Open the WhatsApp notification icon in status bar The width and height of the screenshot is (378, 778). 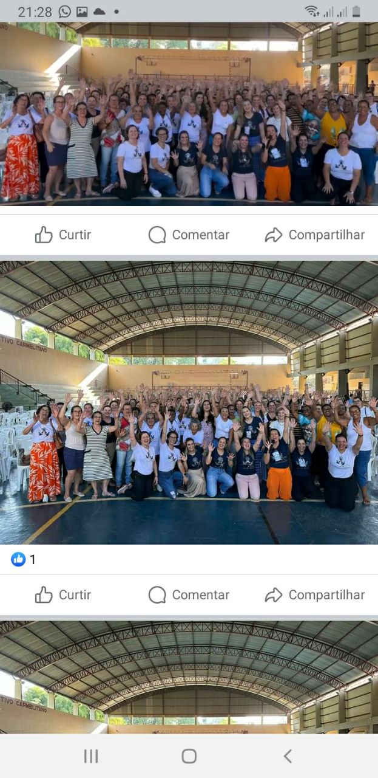point(65,12)
